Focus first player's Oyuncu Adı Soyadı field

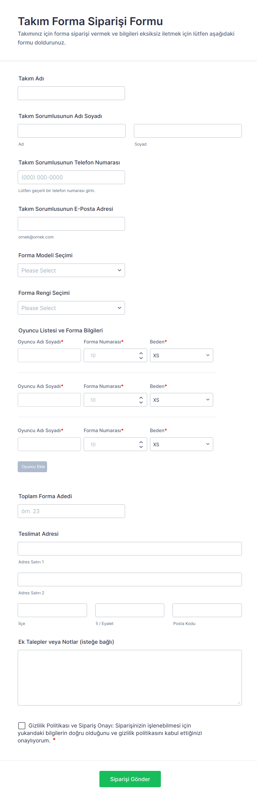point(49,355)
